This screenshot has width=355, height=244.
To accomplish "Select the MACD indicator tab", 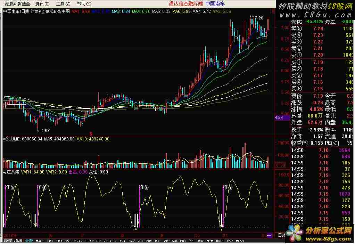I will [40, 241].
